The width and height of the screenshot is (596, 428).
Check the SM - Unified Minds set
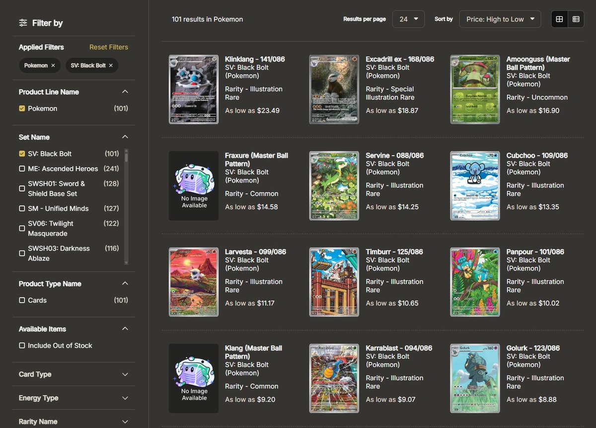[22, 209]
